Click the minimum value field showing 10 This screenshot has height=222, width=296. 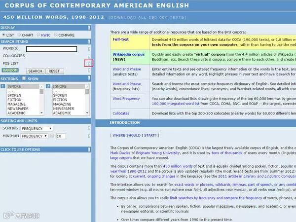[x=61, y=136]
